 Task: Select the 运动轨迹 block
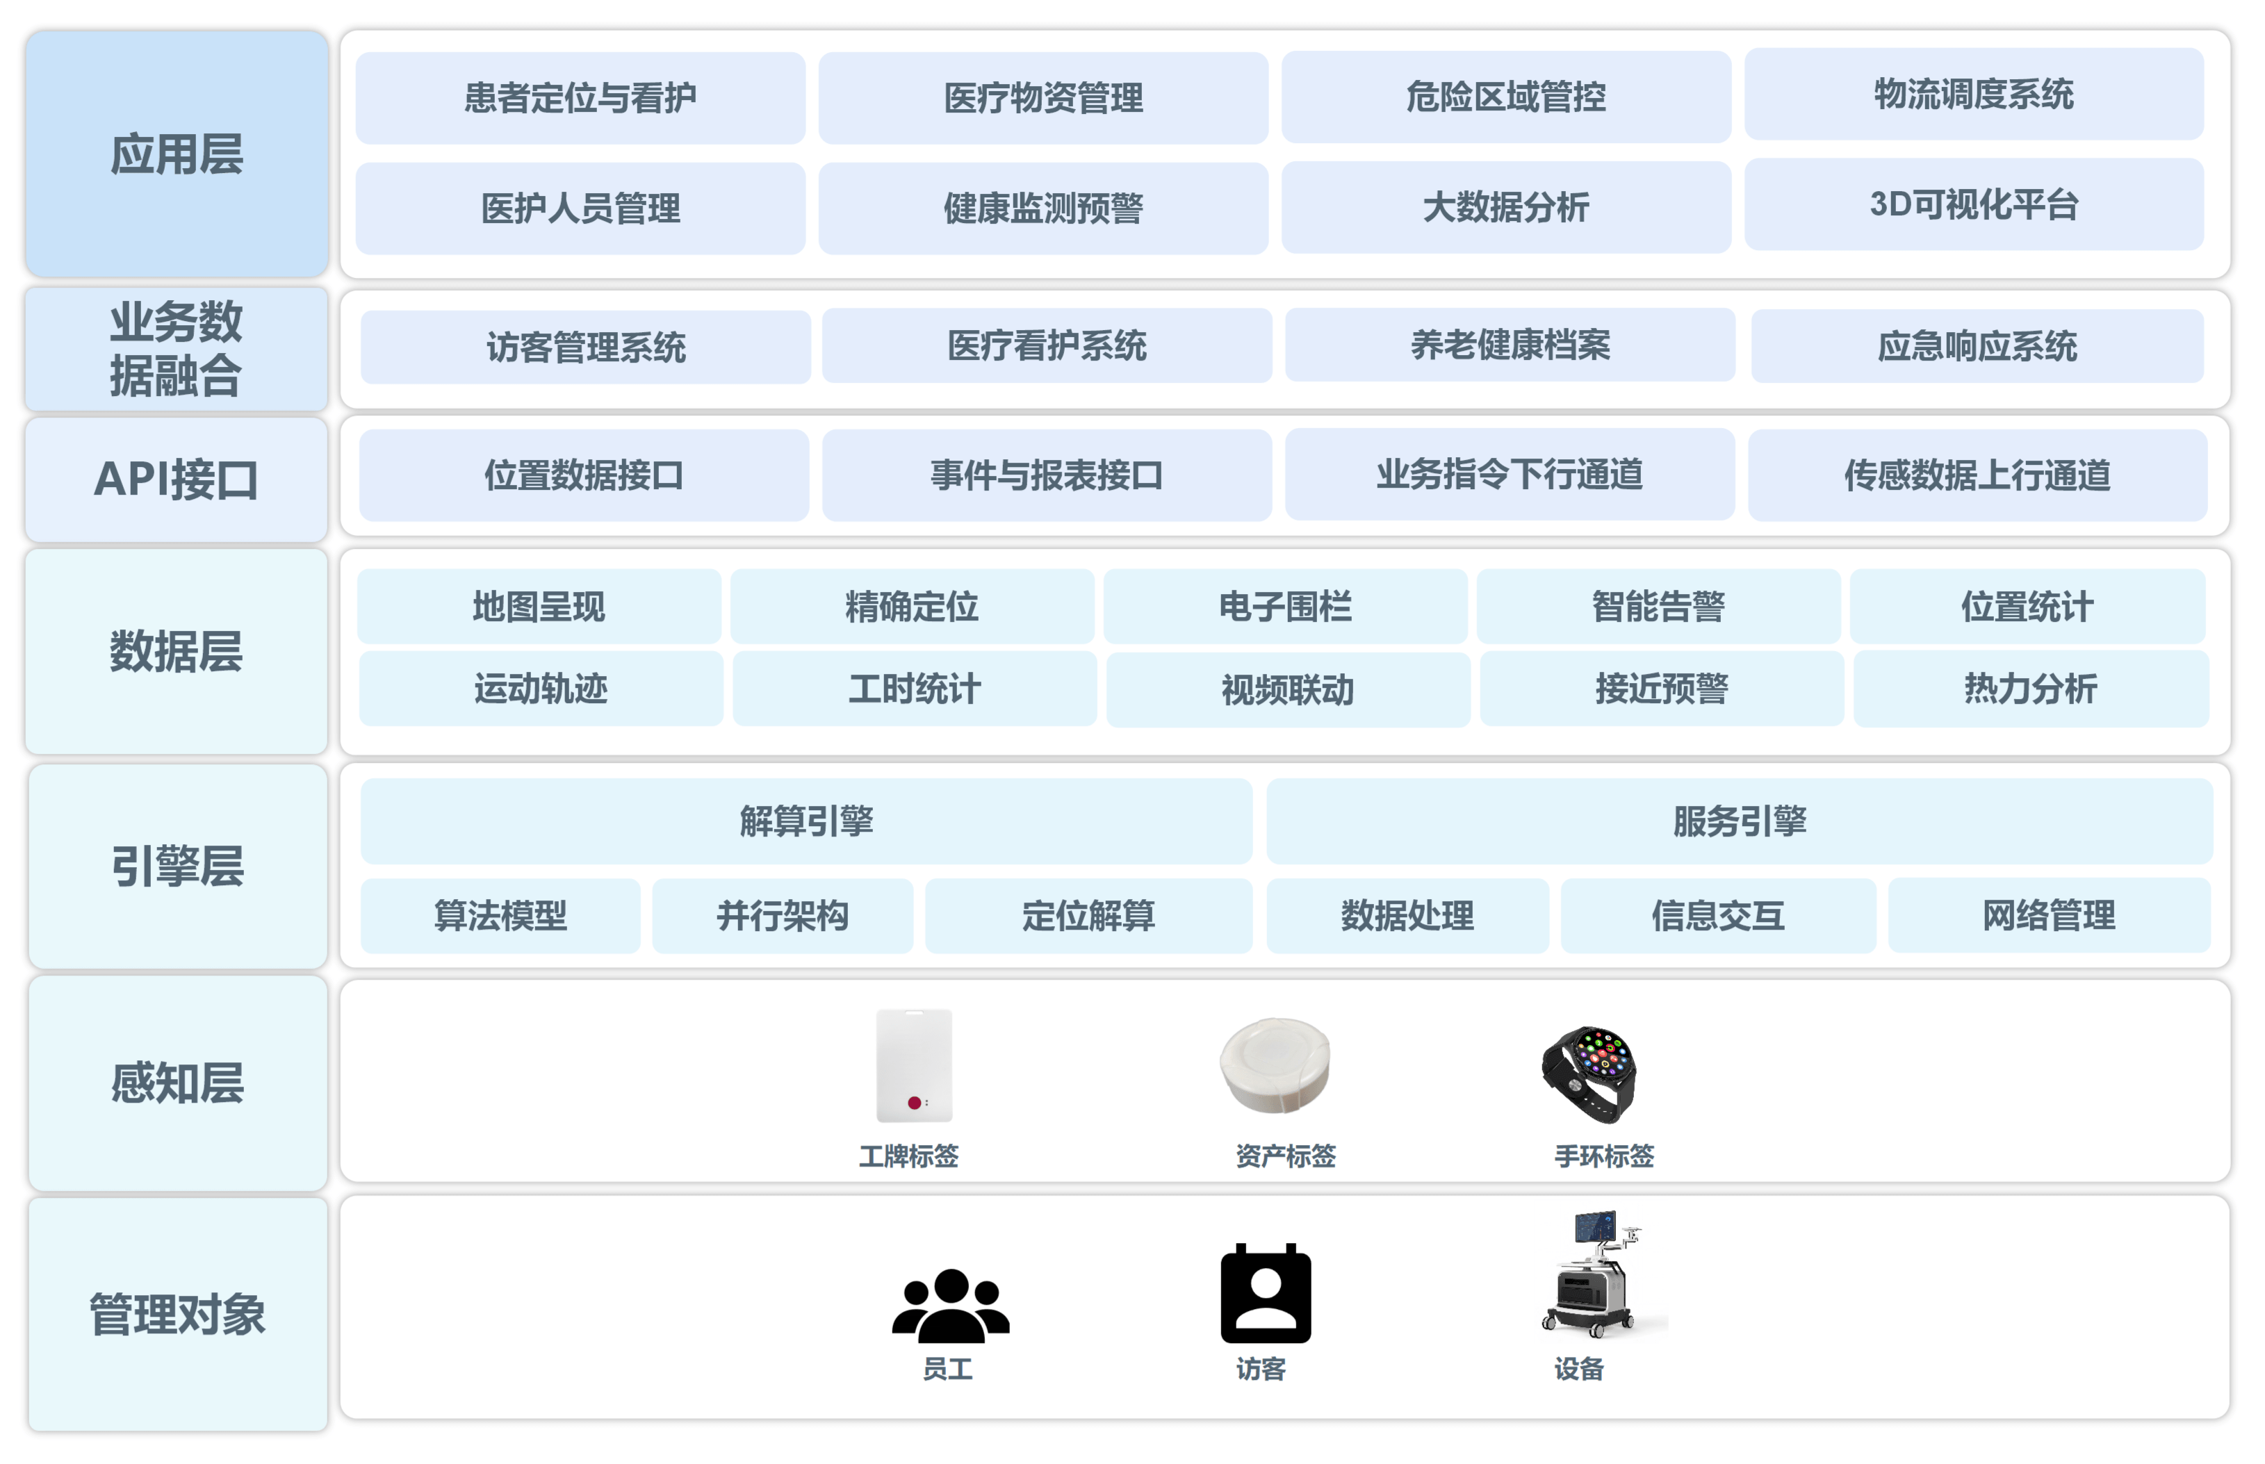541,689
